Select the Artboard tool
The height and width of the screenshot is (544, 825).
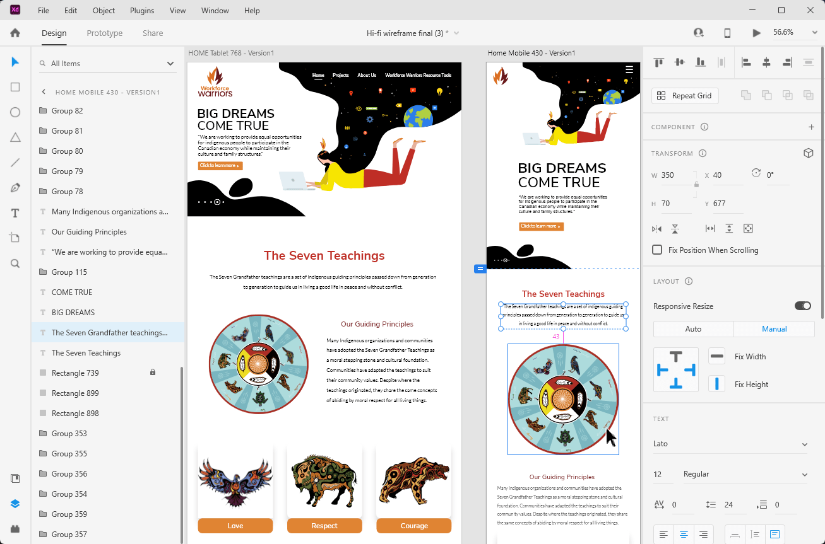(x=15, y=238)
